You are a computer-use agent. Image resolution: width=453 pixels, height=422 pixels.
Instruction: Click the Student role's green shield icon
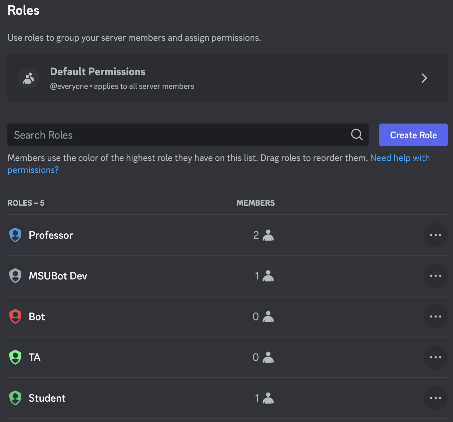(15, 398)
